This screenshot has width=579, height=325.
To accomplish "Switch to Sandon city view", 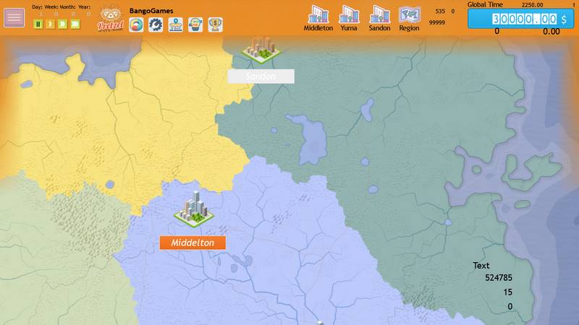I will click(379, 18).
